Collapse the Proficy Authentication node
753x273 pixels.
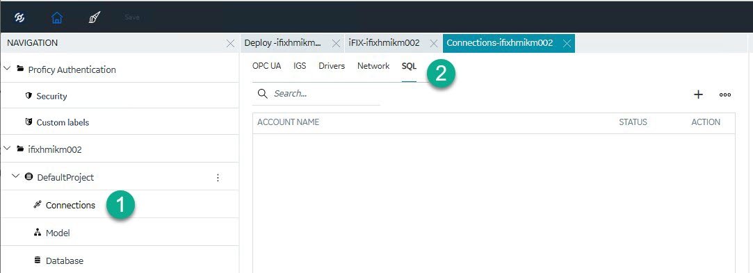[x=7, y=69]
